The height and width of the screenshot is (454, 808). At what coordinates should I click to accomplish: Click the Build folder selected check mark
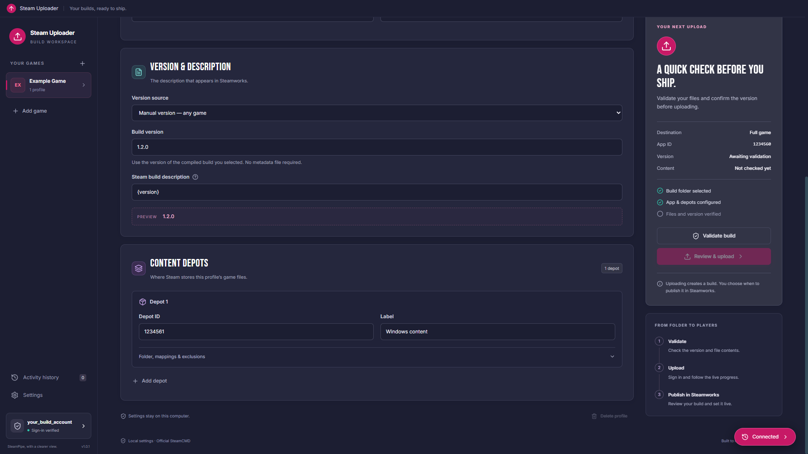pyautogui.click(x=660, y=191)
